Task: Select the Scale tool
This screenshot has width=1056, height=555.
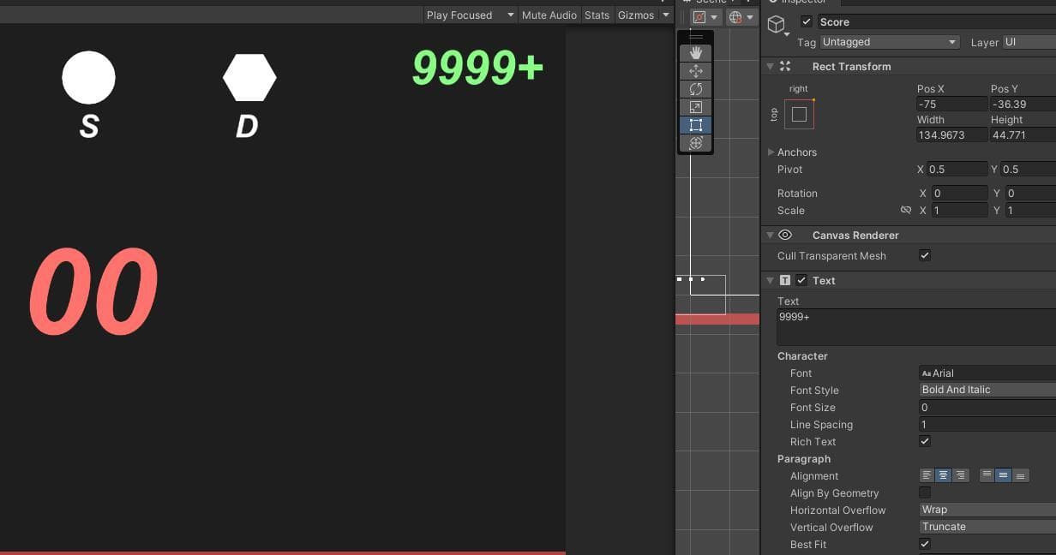Action: click(x=695, y=107)
